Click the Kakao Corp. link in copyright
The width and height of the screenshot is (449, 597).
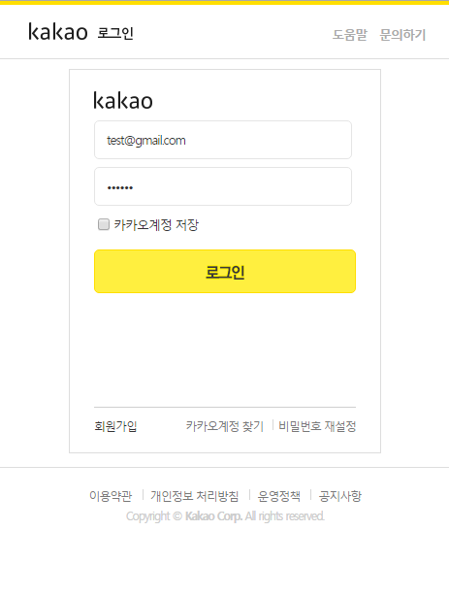(213, 516)
